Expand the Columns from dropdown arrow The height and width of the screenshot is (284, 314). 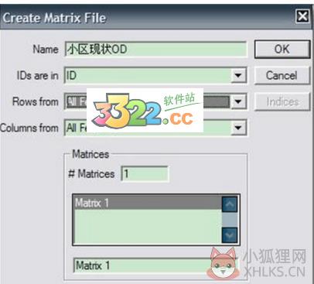[238, 128]
